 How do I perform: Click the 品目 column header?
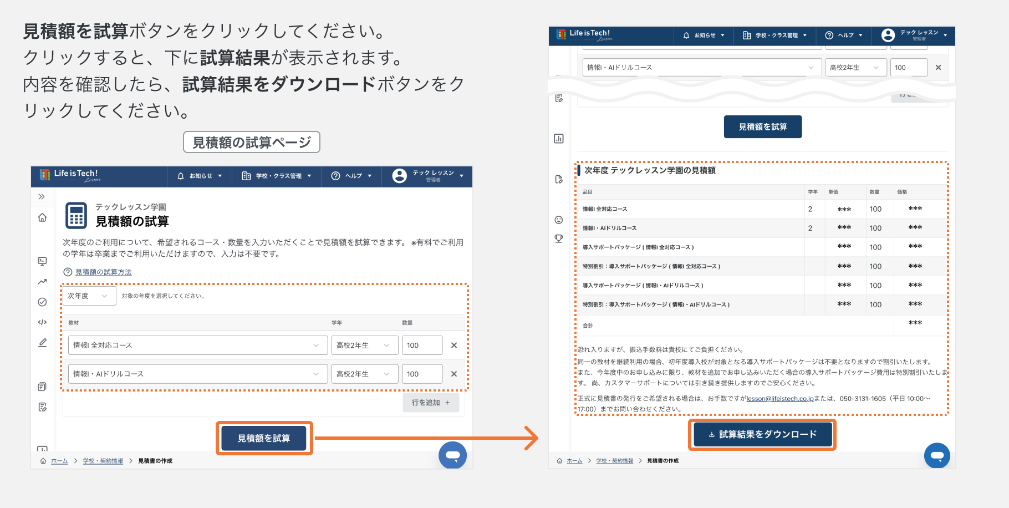(587, 192)
